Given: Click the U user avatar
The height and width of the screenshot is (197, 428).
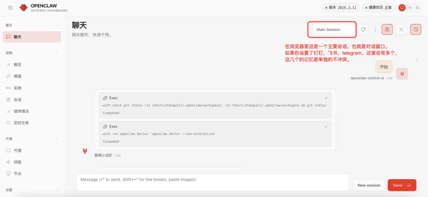Looking at the screenshot, I should (402, 74).
